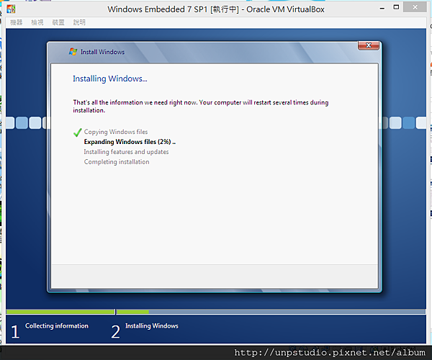Screen dimensions: 432x360
Task: Click the 'Collecting information' stage label
Action: (x=57, y=326)
